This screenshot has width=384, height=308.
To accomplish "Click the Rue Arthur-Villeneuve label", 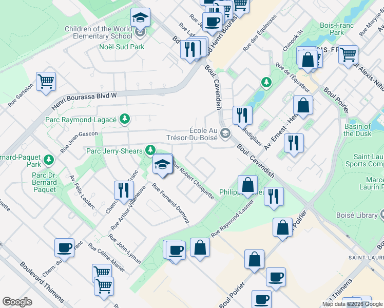I will tap(128, 208).
